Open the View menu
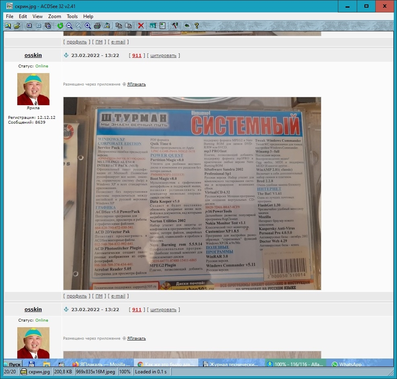 37,16
